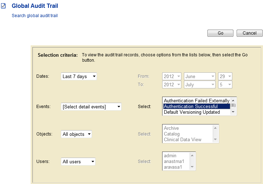Viewport: 263px width, 184px height.
Task: Select 'Catalog' in the objects list
Action: pyautogui.click(x=172, y=134)
